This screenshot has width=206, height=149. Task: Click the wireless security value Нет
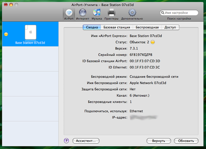pos(133,89)
